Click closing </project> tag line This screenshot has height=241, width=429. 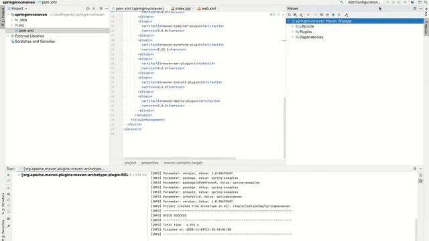[133, 129]
